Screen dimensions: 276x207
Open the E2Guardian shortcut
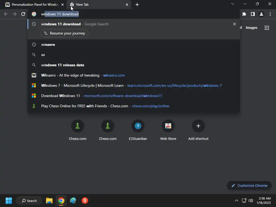(138, 130)
